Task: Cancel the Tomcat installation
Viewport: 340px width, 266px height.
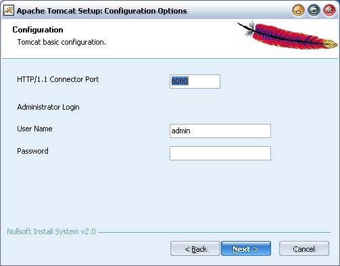Action: (x=304, y=248)
